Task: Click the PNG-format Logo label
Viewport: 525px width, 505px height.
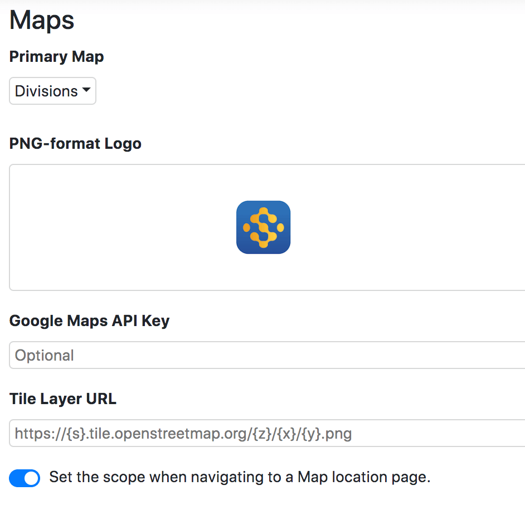Action: [x=75, y=143]
